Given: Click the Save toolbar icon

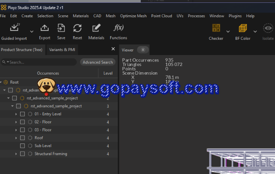Looking at the screenshot, I should (x=61, y=28).
